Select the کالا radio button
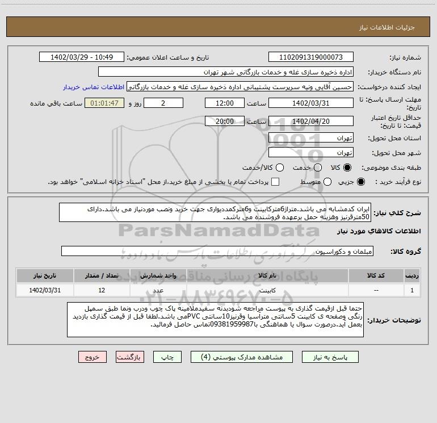 coord(347,167)
